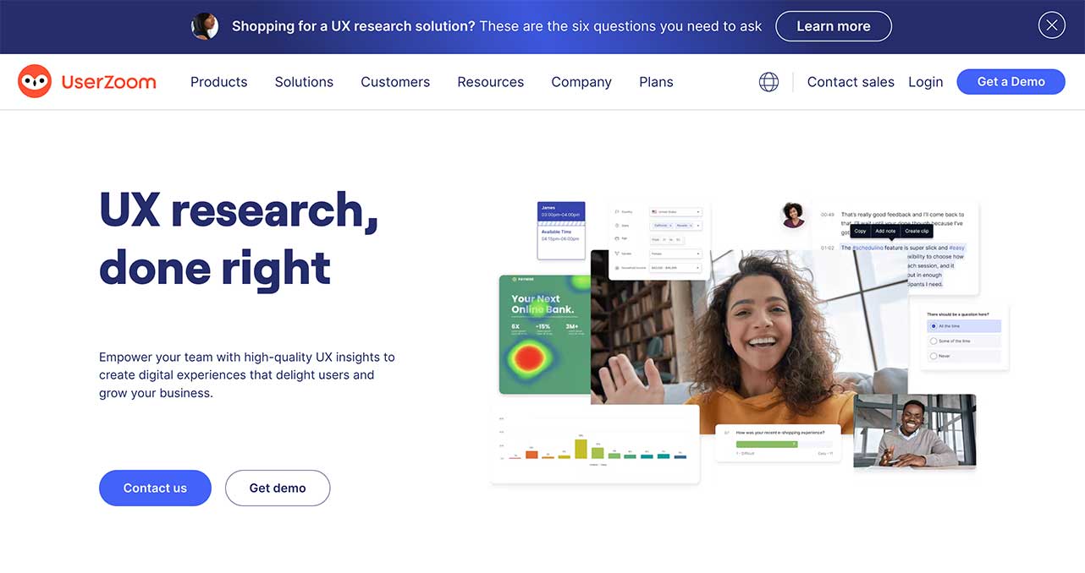This screenshot has width=1085, height=573.
Task: Select the 'Some of the time' radio option
Action: click(933, 341)
